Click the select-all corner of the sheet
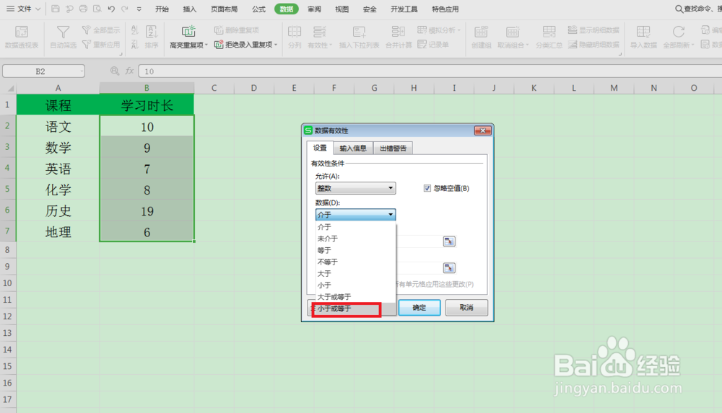This screenshot has height=413, width=722. coord(8,88)
